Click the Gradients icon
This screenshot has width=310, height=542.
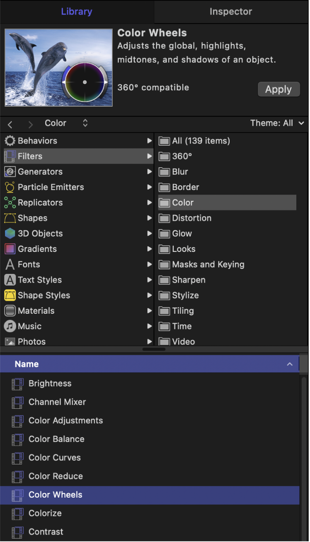pos(10,249)
